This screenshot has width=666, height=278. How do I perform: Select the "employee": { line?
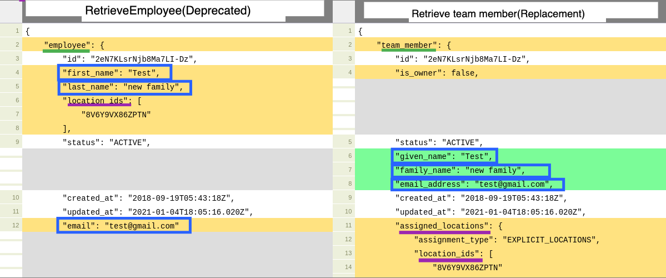click(x=74, y=45)
